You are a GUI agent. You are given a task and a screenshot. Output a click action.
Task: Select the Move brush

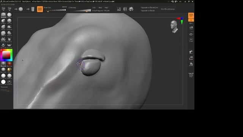pos(3,27)
